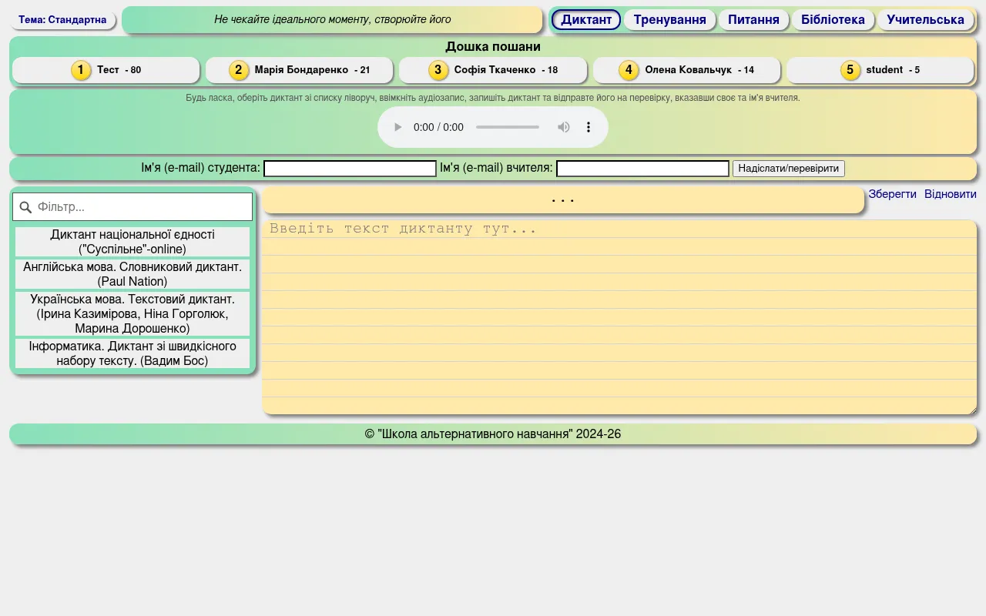
Task: Play the dictation audio recording
Action: click(397, 127)
